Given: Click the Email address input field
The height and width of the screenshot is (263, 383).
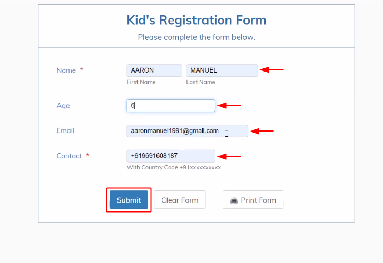Looking at the screenshot, I should (x=187, y=131).
